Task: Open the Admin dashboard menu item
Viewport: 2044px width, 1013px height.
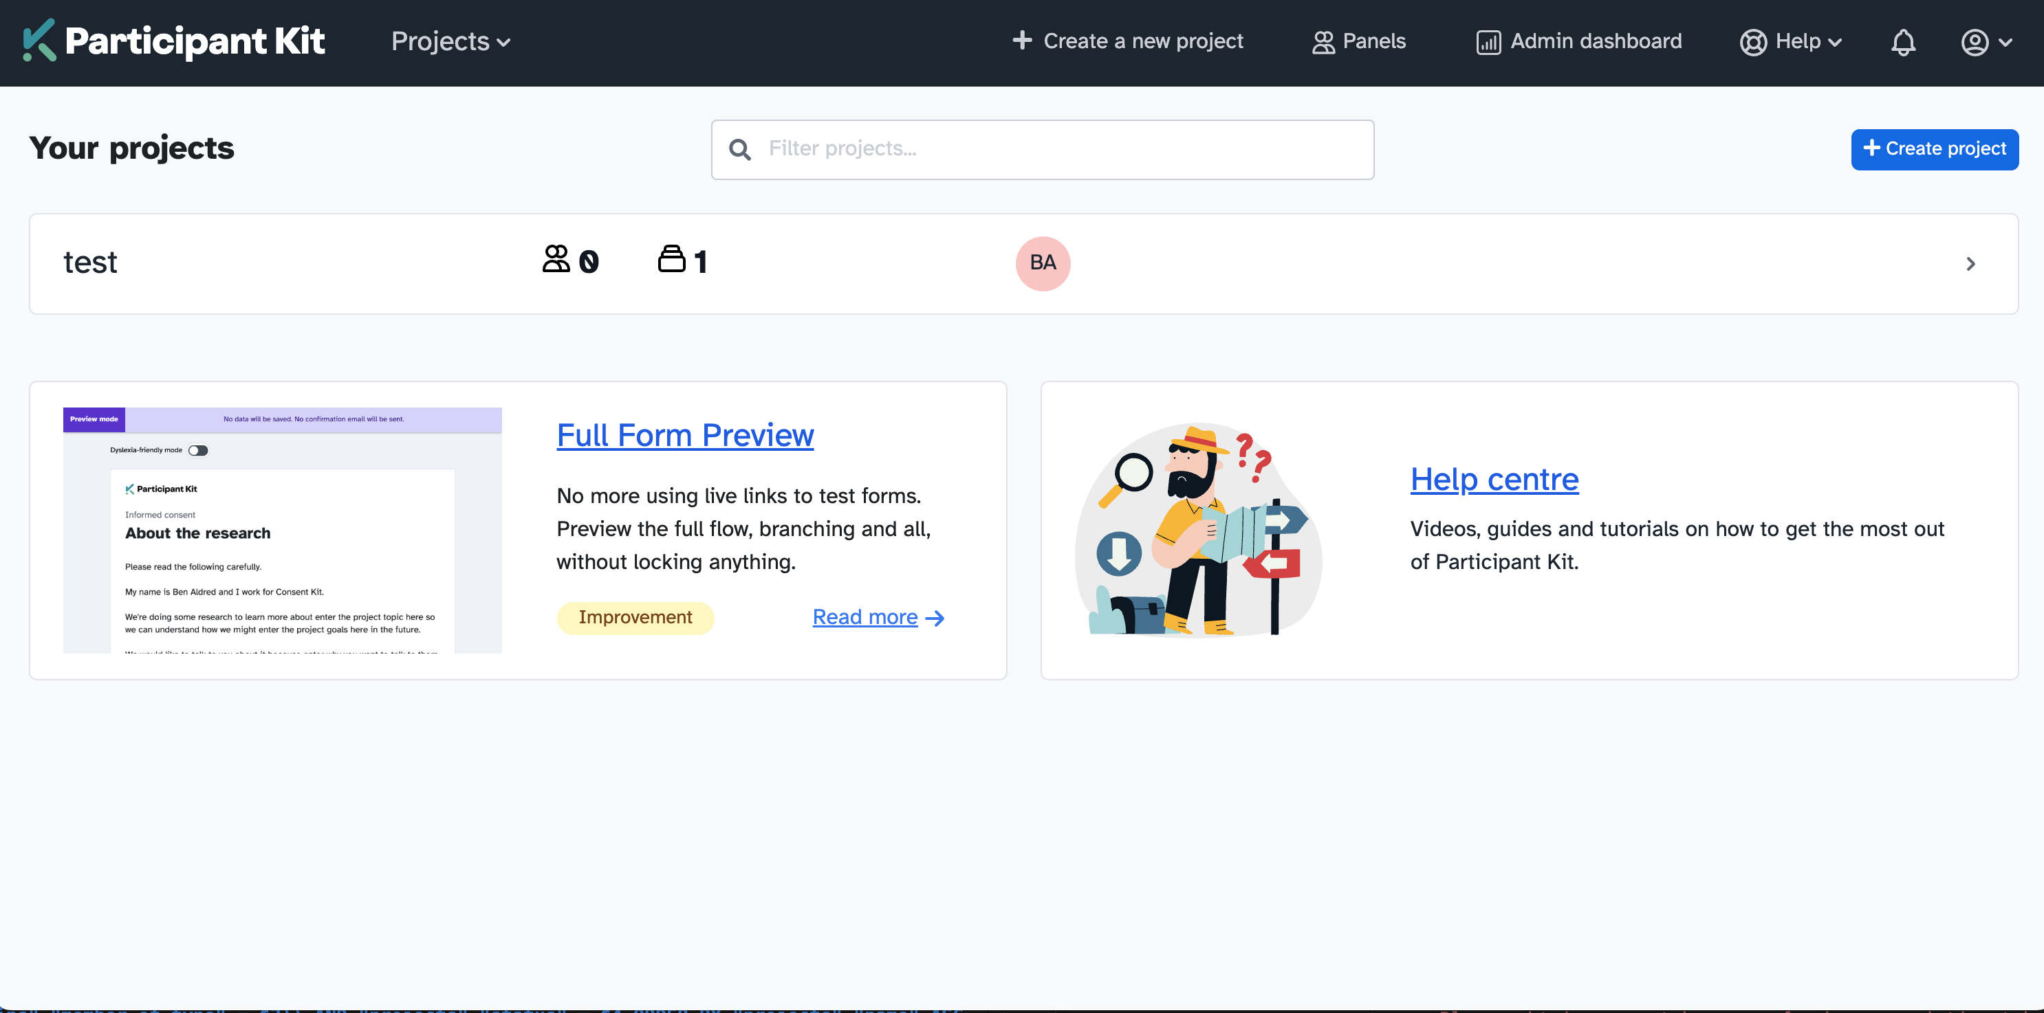Action: [x=1595, y=41]
